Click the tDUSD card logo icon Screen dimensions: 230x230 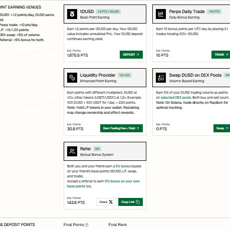[x=72, y=14]
